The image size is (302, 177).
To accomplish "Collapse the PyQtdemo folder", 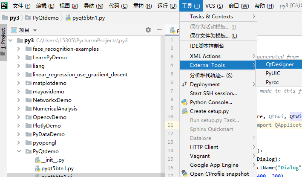I will click(x=19, y=151).
